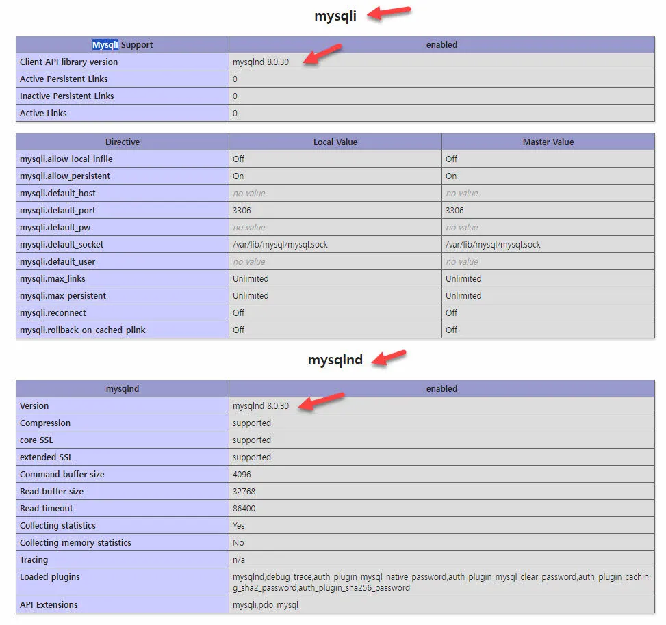The height and width of the screenshot is (625, 666).
Task: Click the Local Value column header
Action: (335, 142)
